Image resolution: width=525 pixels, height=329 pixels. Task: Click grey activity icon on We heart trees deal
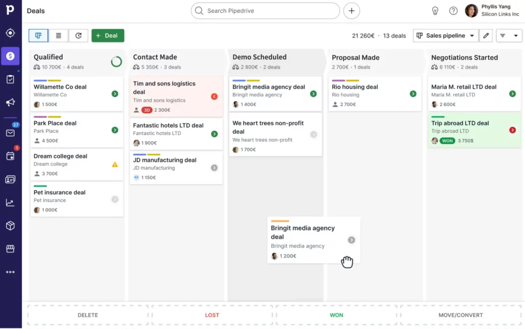tap(313, 135)
